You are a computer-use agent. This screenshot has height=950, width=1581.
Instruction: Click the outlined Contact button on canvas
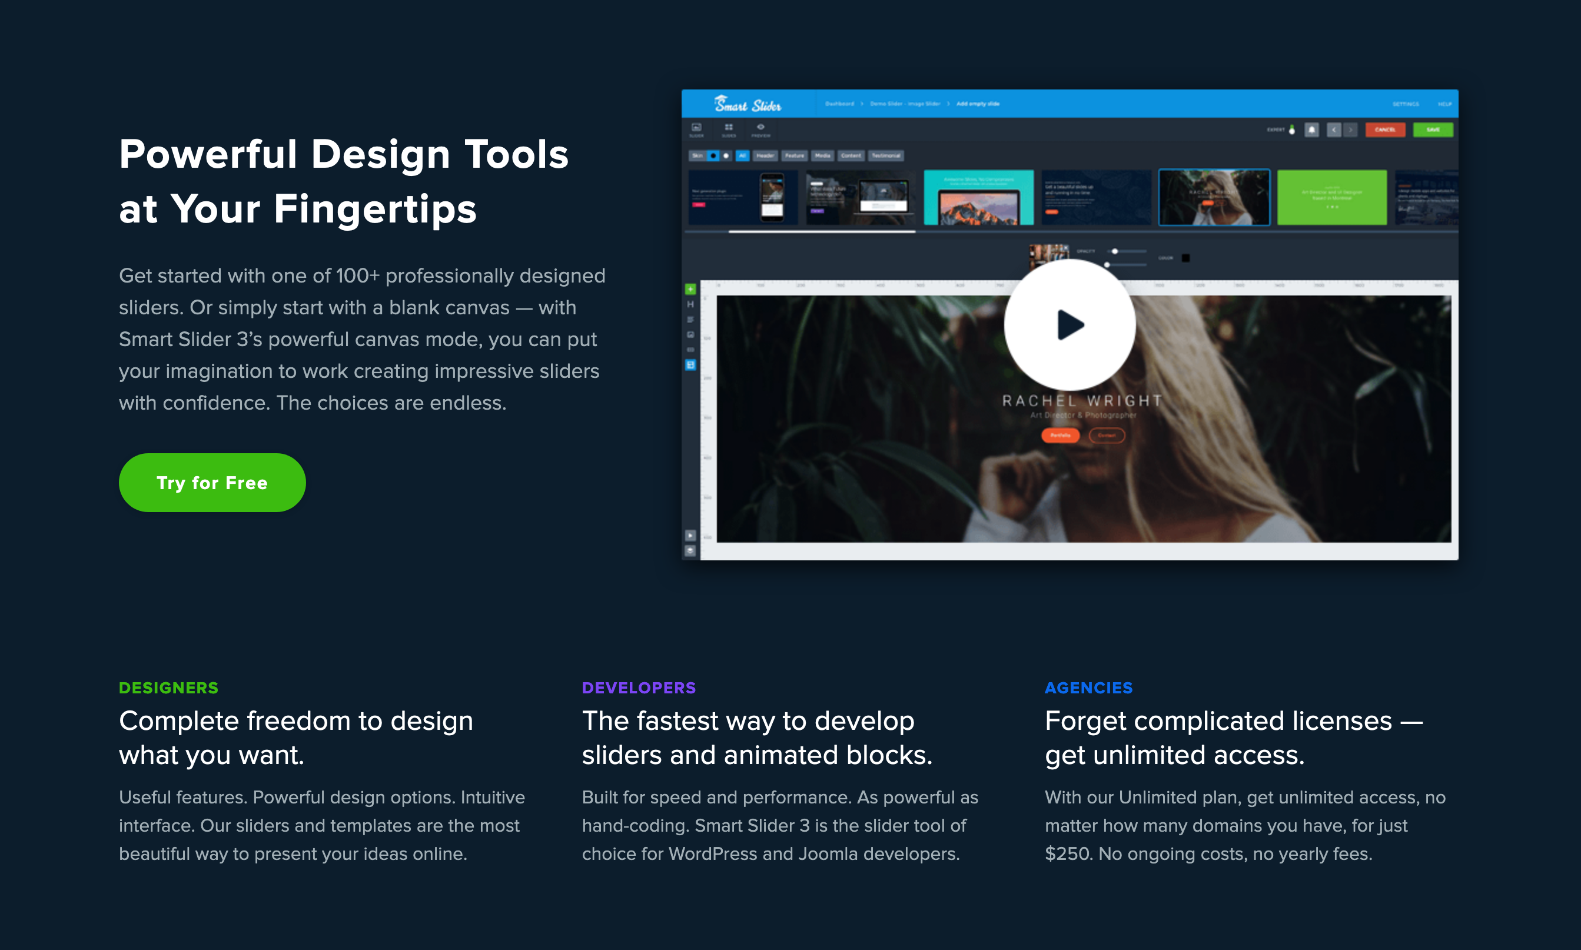click(x=1107, y=436)
